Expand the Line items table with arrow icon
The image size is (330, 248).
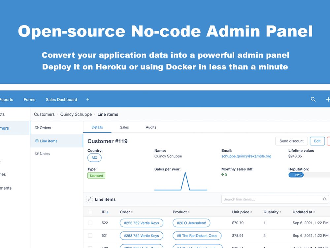pyautogui.click(x=89, y=199)
